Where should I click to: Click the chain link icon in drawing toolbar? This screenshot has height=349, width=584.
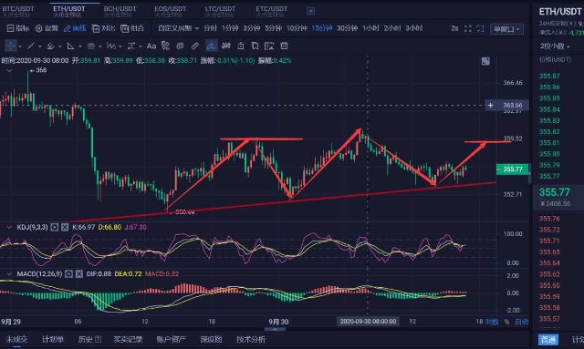click(180, 46)
